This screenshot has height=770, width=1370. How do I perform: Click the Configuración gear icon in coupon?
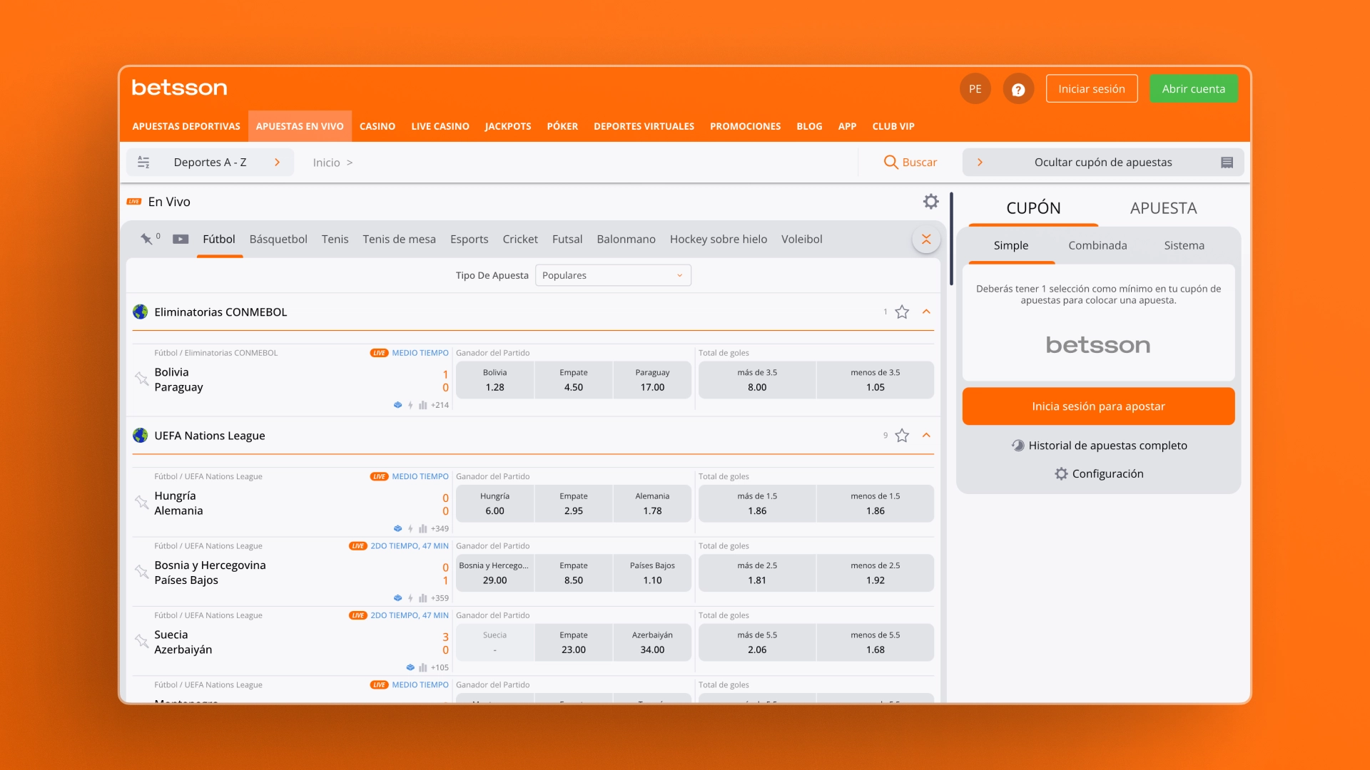coord(1061,474)
